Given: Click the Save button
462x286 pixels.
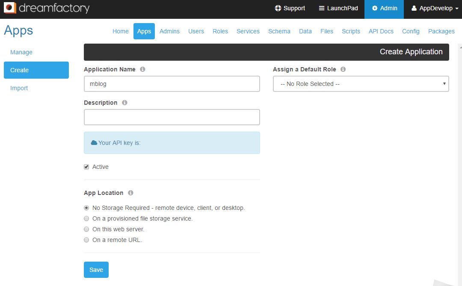Looking at the screenshot, I should click(96, 270).
